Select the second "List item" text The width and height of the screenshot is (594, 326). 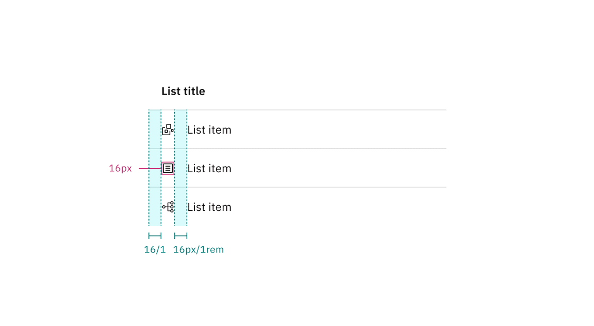click(209, 169)
